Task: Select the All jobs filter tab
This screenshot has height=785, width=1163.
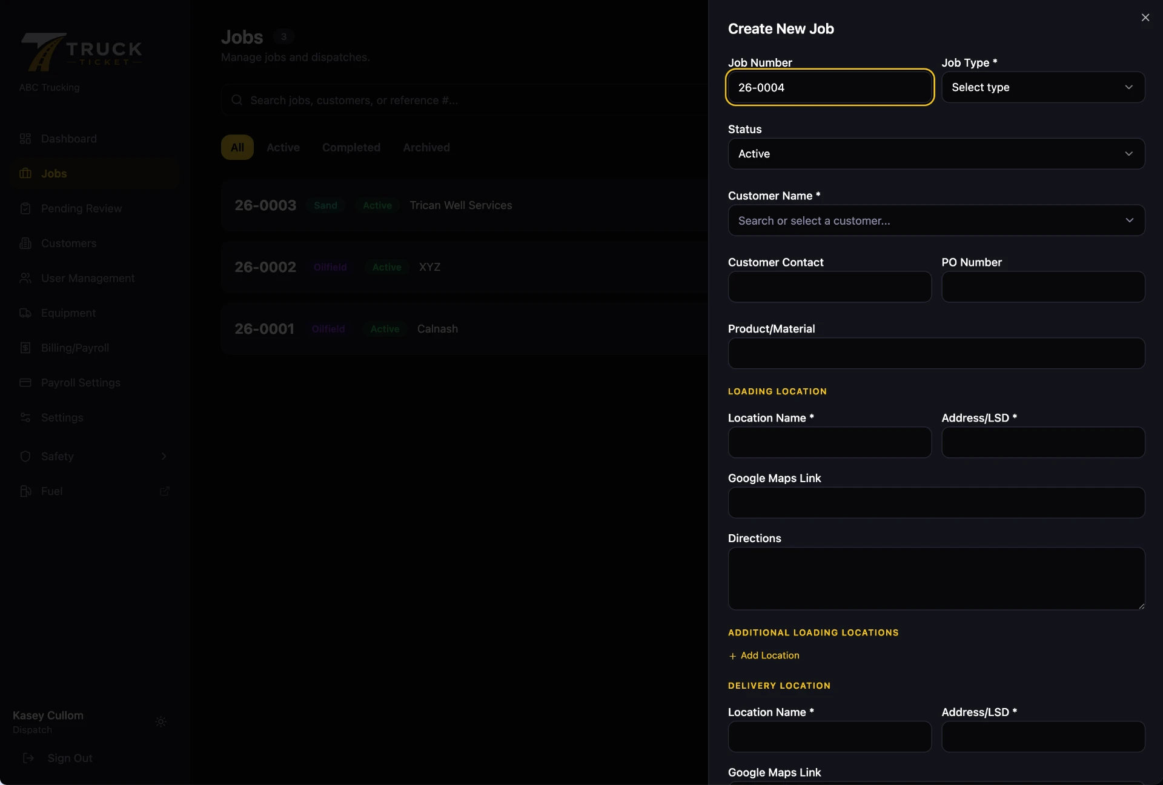Action: coord(237,147)
